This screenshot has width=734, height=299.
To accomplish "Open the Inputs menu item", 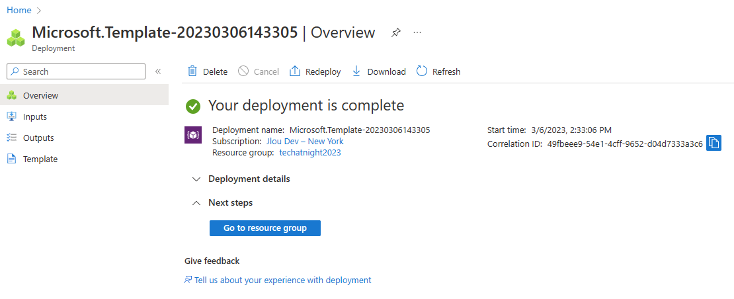I will coord(84,116).
